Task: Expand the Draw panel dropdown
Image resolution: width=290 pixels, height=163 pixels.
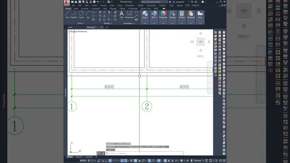Action: (81, 24)
